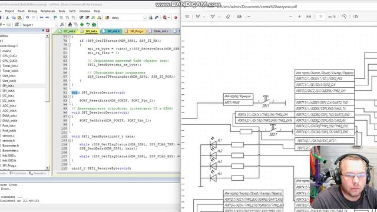The width and height of the screenshot is (377, 212).
Task: Click the Start/Stop Debug Session magnifier icon
Action: coord(164,18)
